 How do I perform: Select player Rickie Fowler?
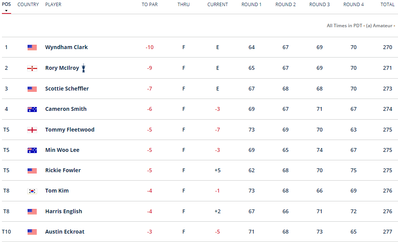(63, 170)
